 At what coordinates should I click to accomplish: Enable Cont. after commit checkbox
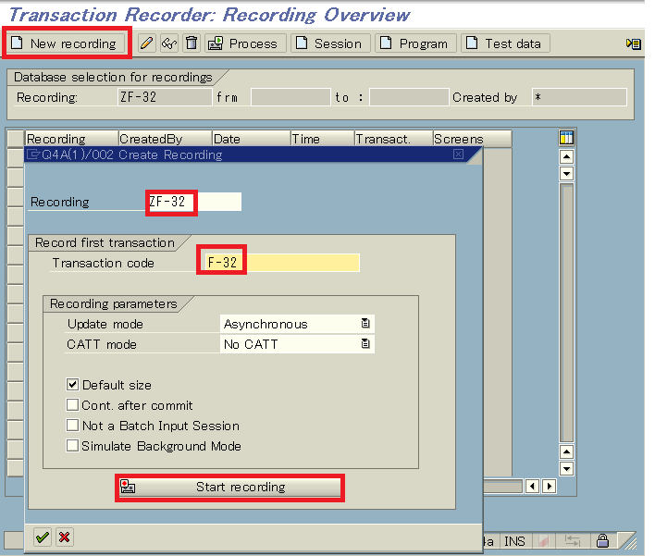[x=72, y=405]
